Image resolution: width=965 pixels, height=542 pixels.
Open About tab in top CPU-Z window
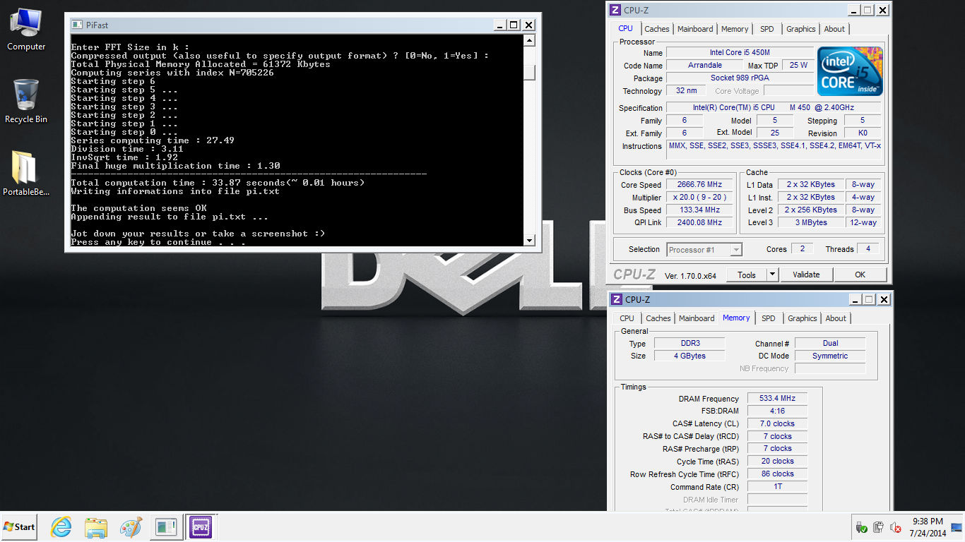click(x=834, y=29)
